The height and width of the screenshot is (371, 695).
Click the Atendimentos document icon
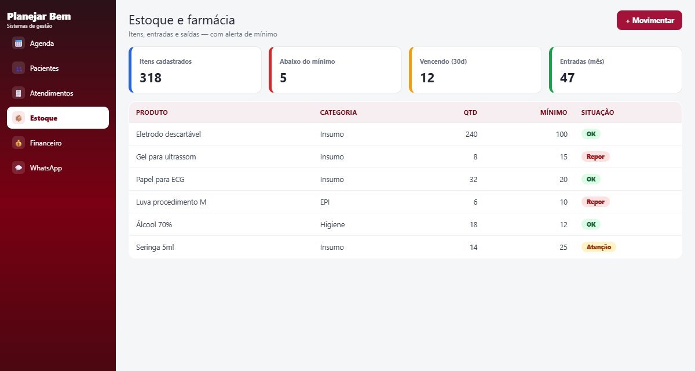pos(19,93)
